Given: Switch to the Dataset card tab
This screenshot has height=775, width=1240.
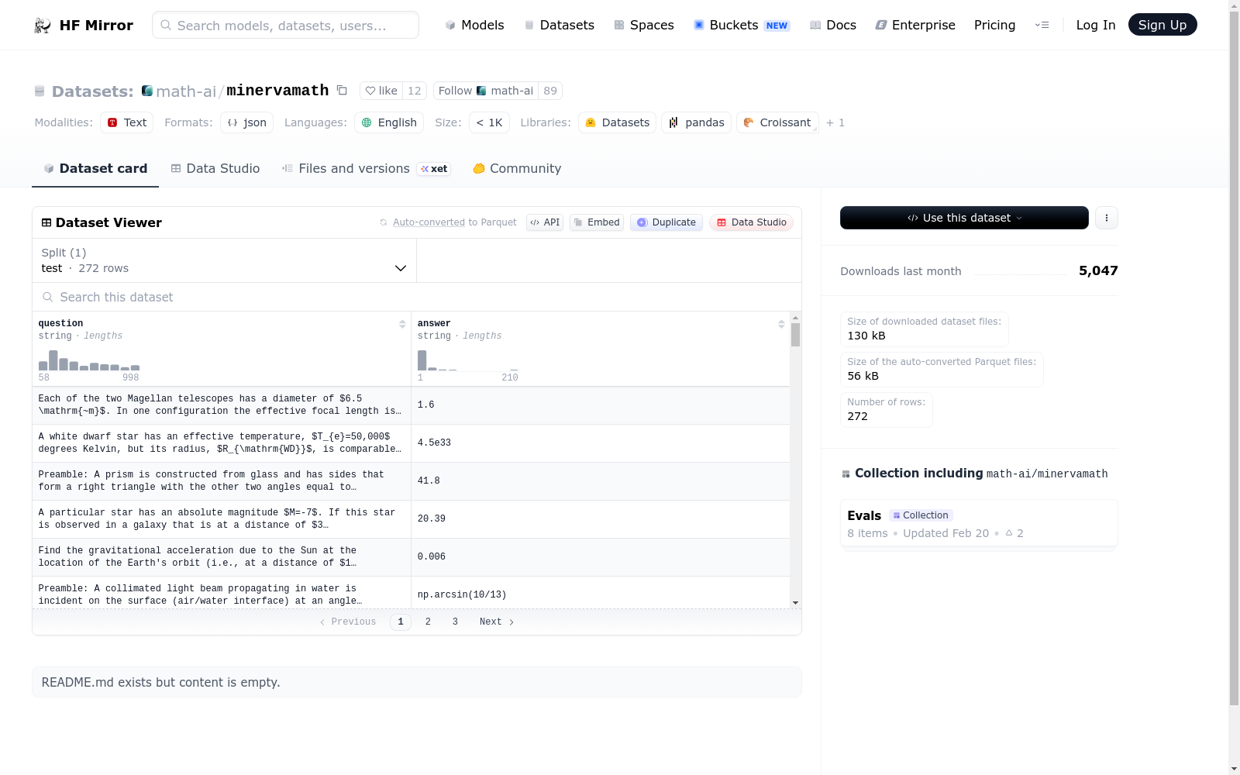Looking at the screenshot, I should pyautogui.click(x=95, y=168).
